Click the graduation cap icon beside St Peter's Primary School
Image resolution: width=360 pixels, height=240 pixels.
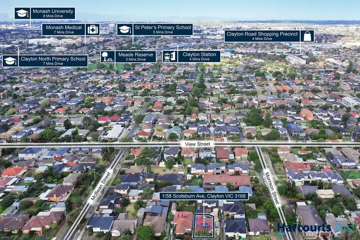coord(125,30)
